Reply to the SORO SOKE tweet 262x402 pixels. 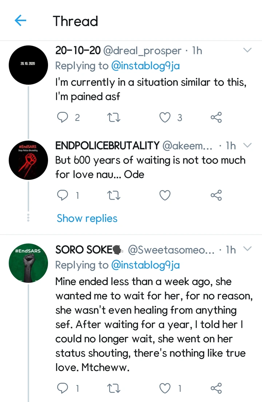[63, 388]
